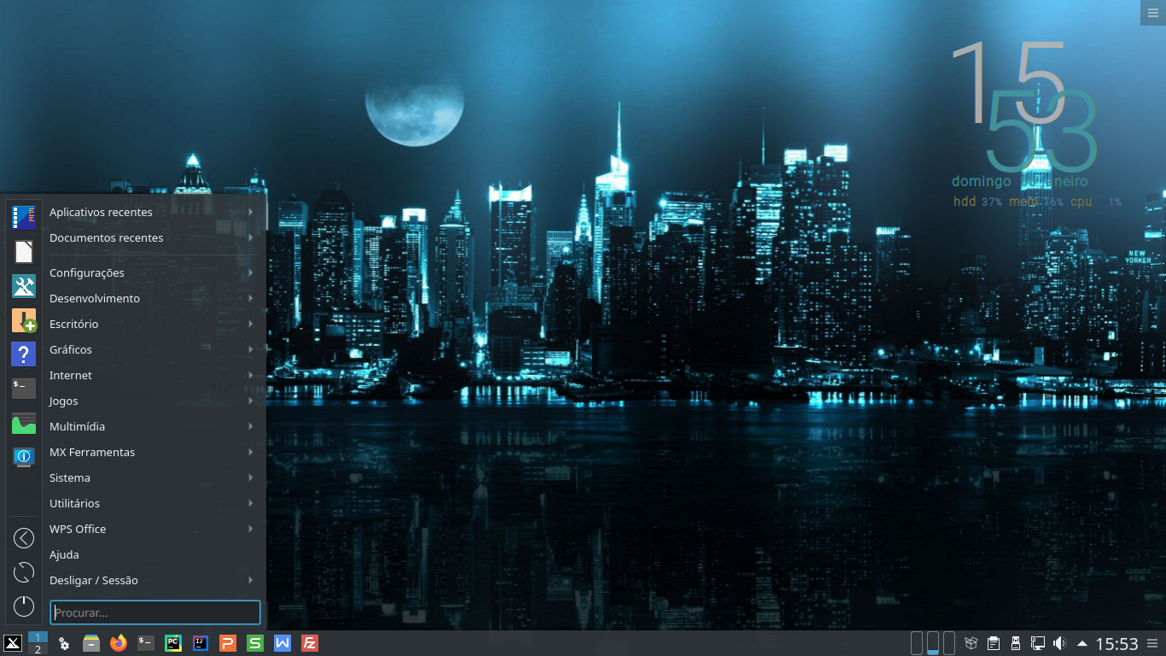Open clipboard tray icon
Image resolution: width=1166 pixels, height=656 pixels.
click(x=994, y=643)
